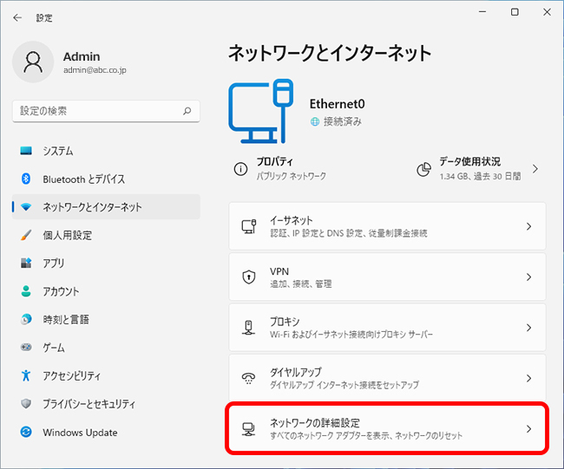Image resolution: width=564 pixels, height=469 pixels.
Task: Click the データ使用状況 pie chart icon
Action: (x=423, y=169)
